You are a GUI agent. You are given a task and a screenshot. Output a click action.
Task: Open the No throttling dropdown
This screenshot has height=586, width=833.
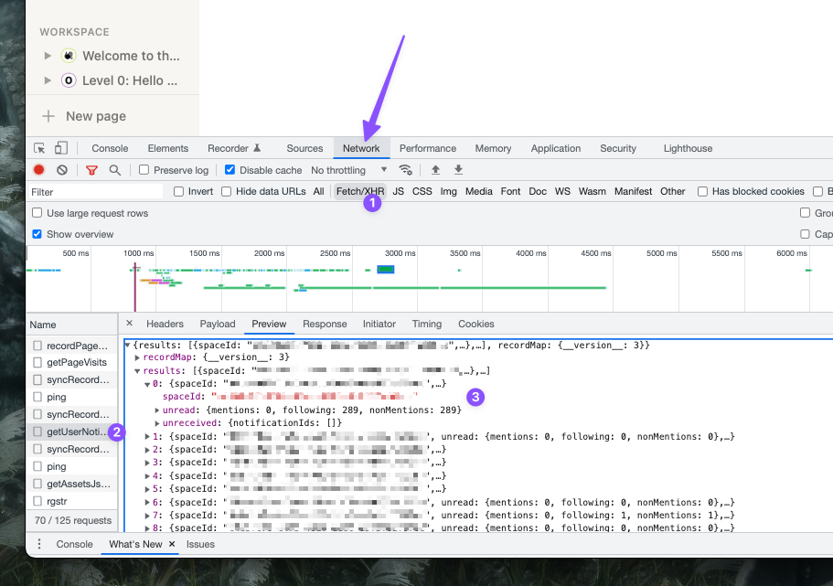349,170
